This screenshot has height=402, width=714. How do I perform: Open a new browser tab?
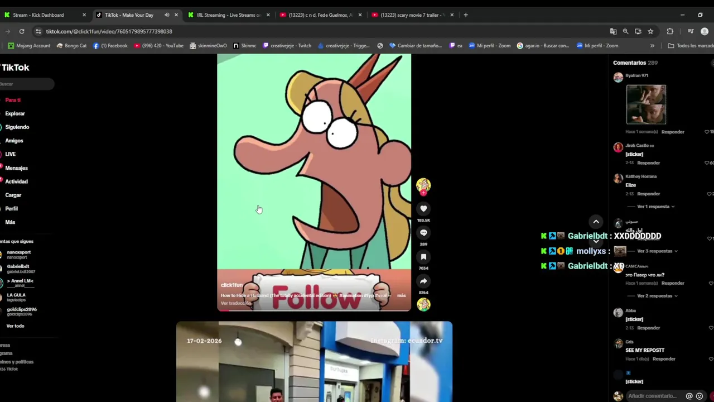click(x=466, y=15)
